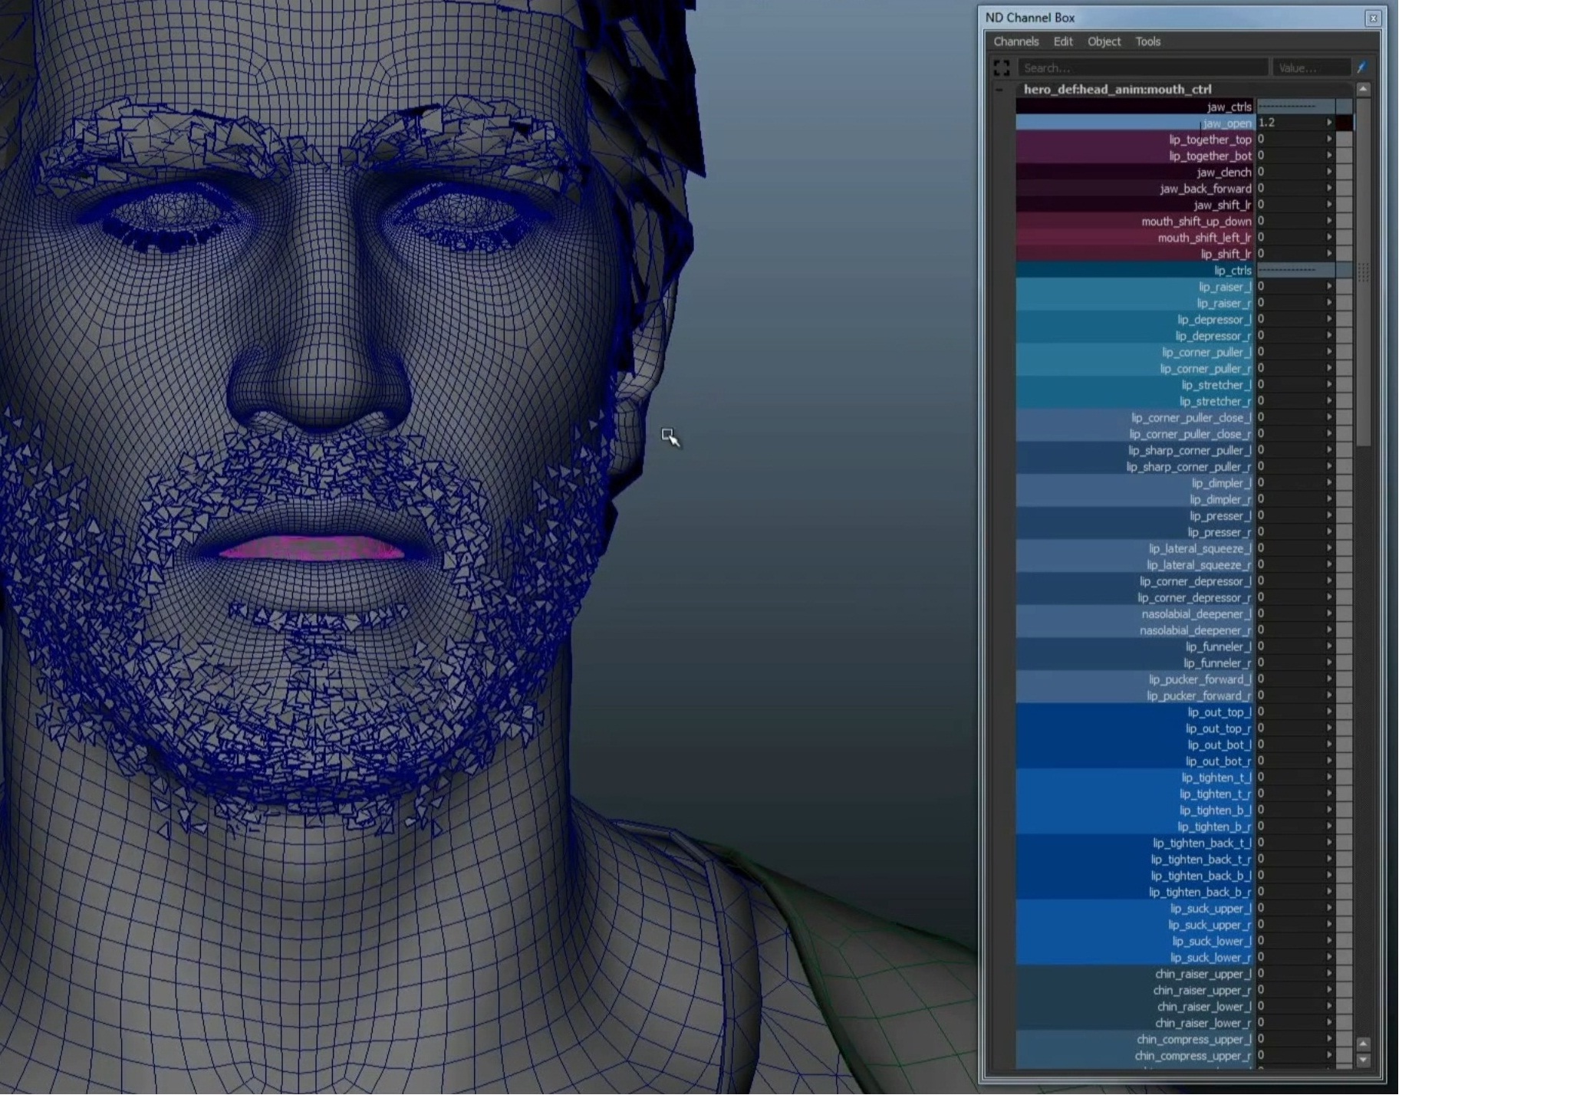Select the lip_pucker_forward_r channel

pyautogui.click(x=1135, y=695)
